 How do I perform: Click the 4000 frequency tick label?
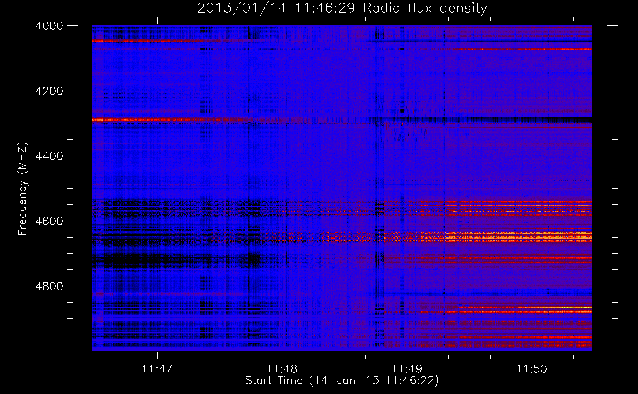point(49,26)
